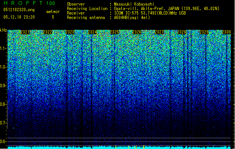This screenshot has height=149, width=235.
Task: Select the file name 0512182320.png
Action: coord(19,10)
